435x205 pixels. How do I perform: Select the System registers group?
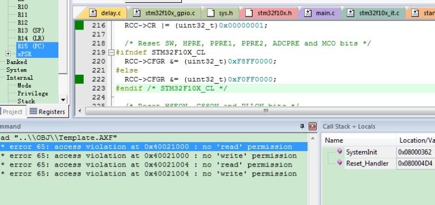pos(16,70)
